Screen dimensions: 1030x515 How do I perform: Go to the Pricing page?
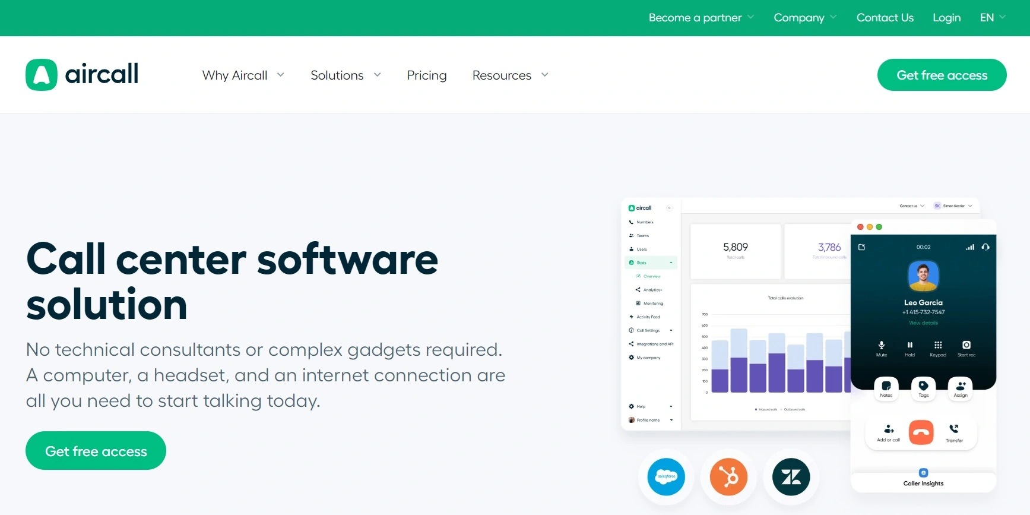point(426,75)
